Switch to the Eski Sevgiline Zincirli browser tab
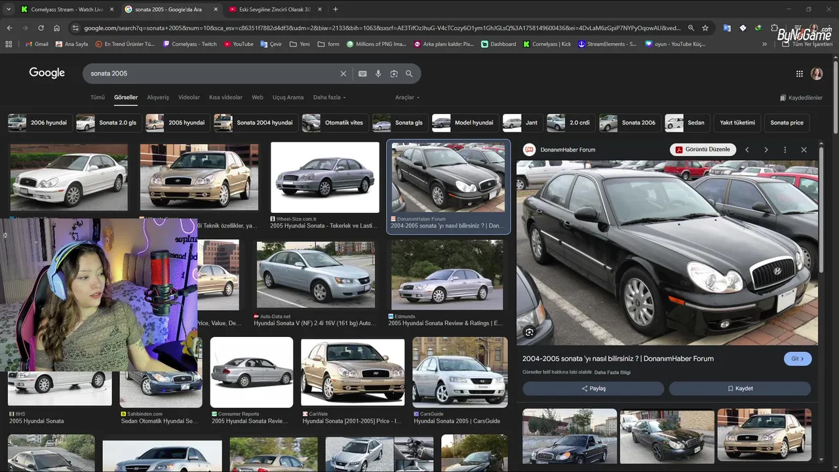The image size is (839, 472). [275, 9]
